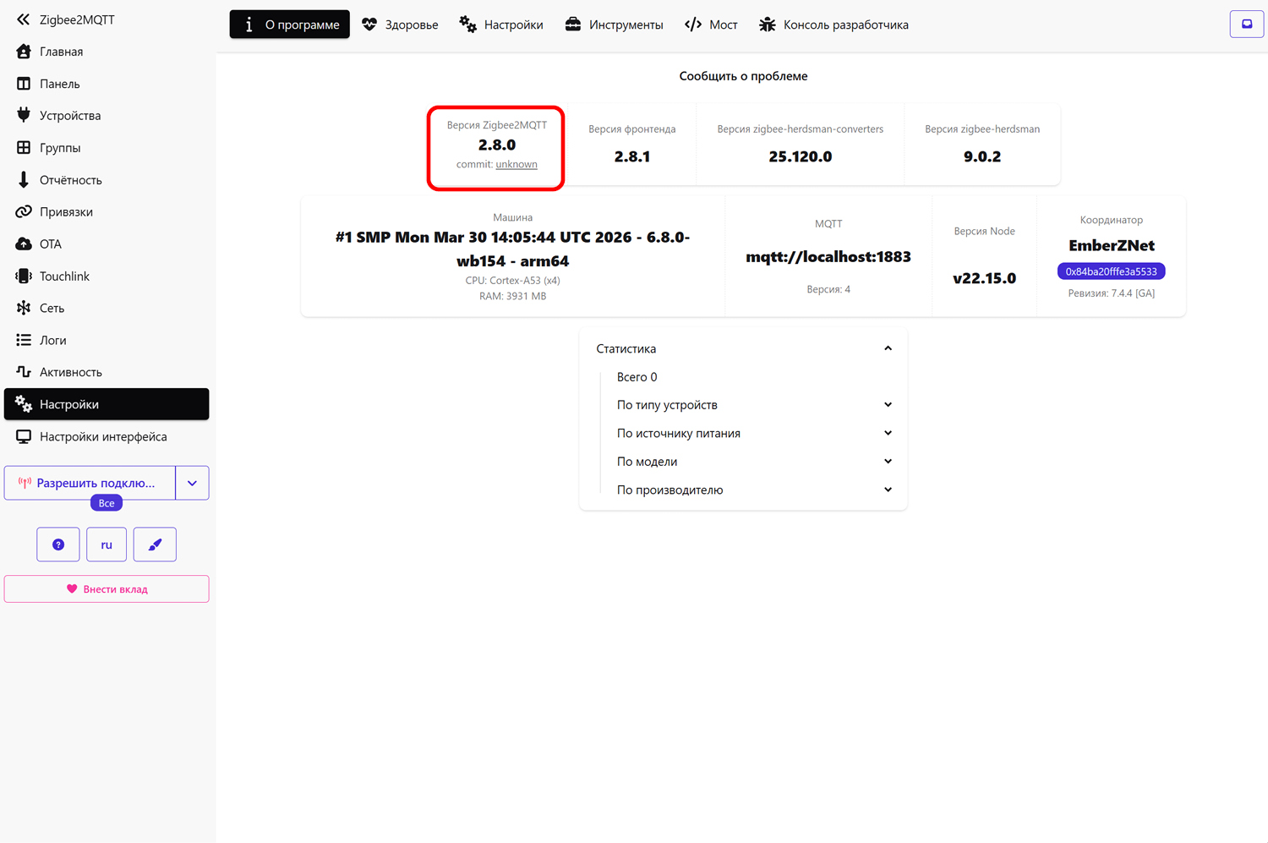Screen dimensions: 1268x843
Task: Click the question mark help button
Action: [58, 545]
